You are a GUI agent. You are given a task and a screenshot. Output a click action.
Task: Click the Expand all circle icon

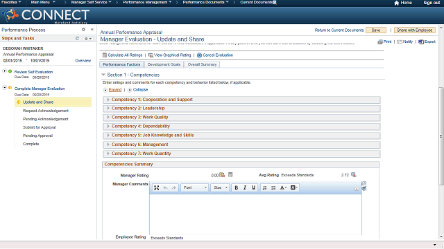(x=105, y=90)
